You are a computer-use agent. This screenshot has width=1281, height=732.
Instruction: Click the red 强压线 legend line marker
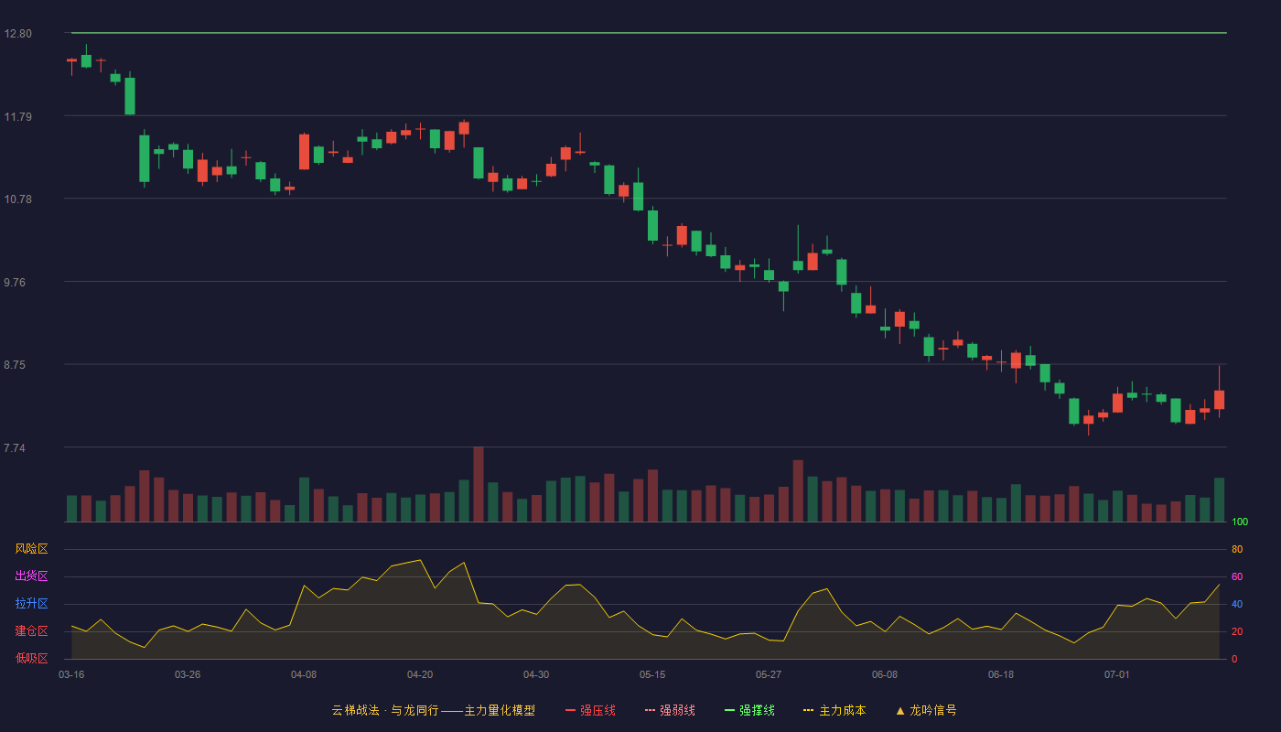(x=570, y=710)
